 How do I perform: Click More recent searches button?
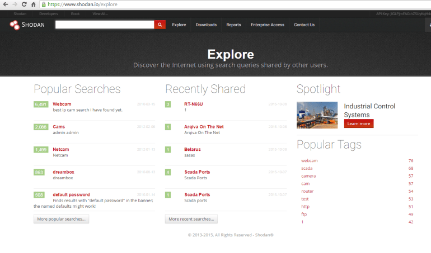coord(191,219)
